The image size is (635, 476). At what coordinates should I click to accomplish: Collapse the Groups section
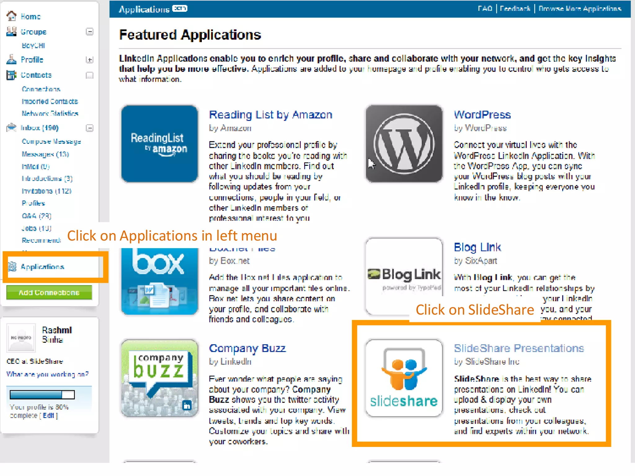click(90, 32)
